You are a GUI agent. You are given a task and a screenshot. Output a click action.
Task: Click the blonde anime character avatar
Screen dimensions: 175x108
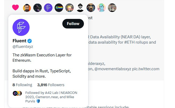pos(70,8)
